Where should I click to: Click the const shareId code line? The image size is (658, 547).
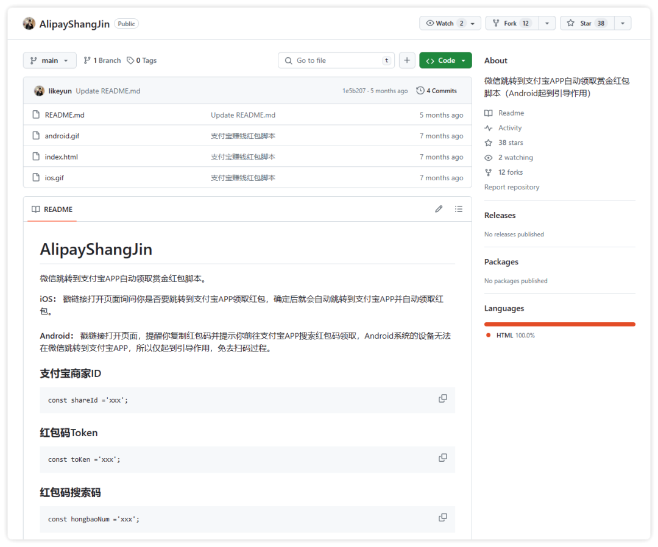88,401
